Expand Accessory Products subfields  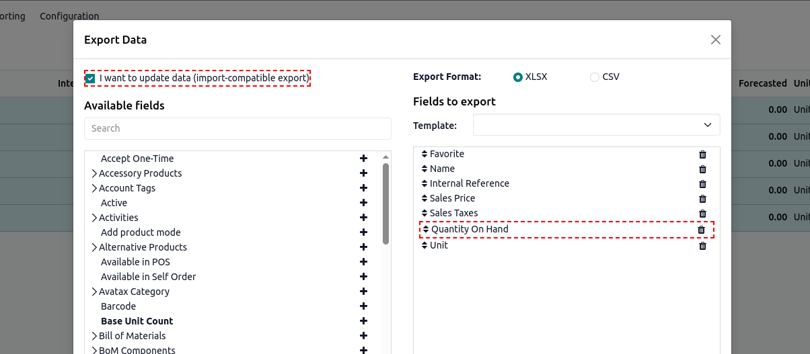(94, 173)
